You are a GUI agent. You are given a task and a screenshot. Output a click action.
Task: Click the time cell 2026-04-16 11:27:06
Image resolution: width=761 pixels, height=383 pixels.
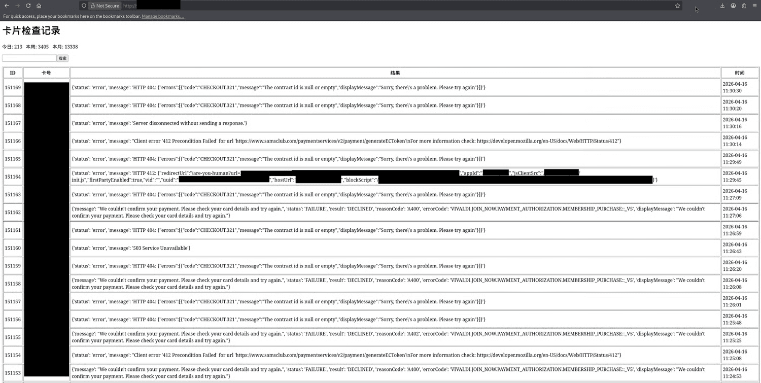(x=740, y=213)
